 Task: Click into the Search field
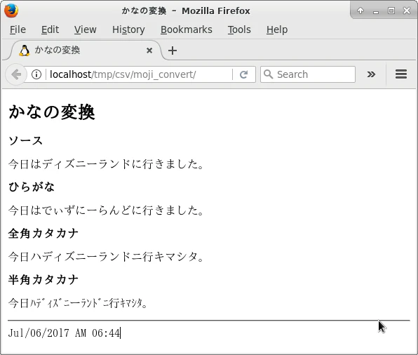coord(308,74)
